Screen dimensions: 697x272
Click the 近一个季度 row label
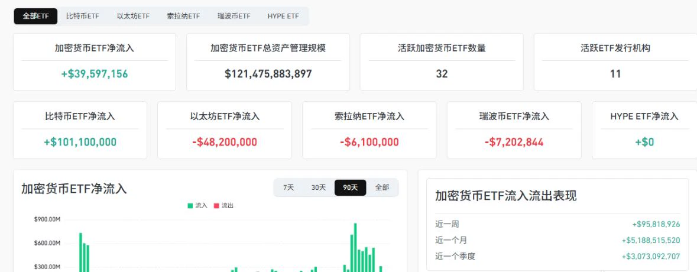(455, 257)
